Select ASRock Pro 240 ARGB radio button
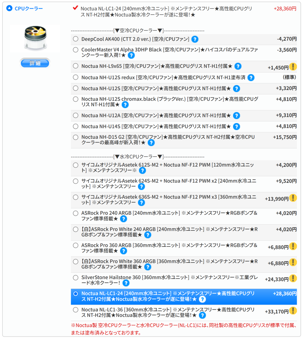Image resolution: width=303 pixels, height=338 pixels. click(x=76, y=213)
